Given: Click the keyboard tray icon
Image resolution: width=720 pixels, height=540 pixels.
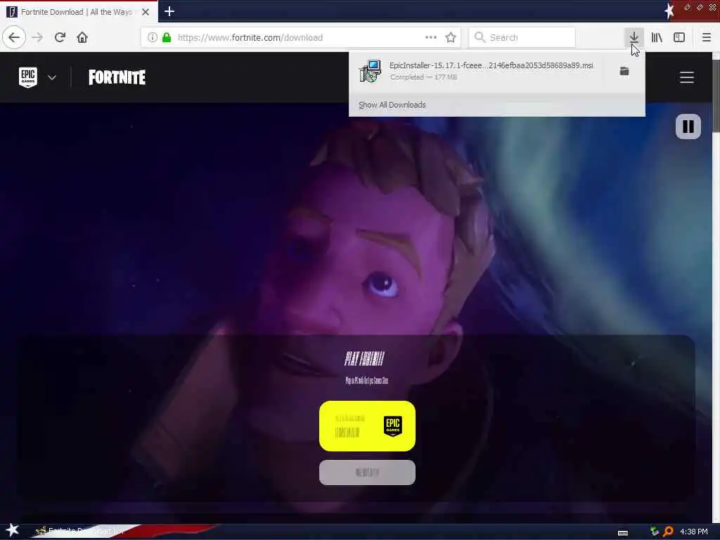Looking at the screenshot, I should [x=623, y=533].
